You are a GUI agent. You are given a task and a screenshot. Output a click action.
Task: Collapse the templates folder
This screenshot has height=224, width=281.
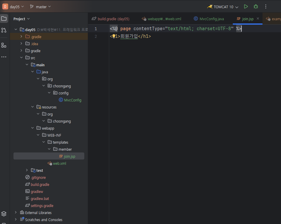pyautogui.click(x=44, y=142)
